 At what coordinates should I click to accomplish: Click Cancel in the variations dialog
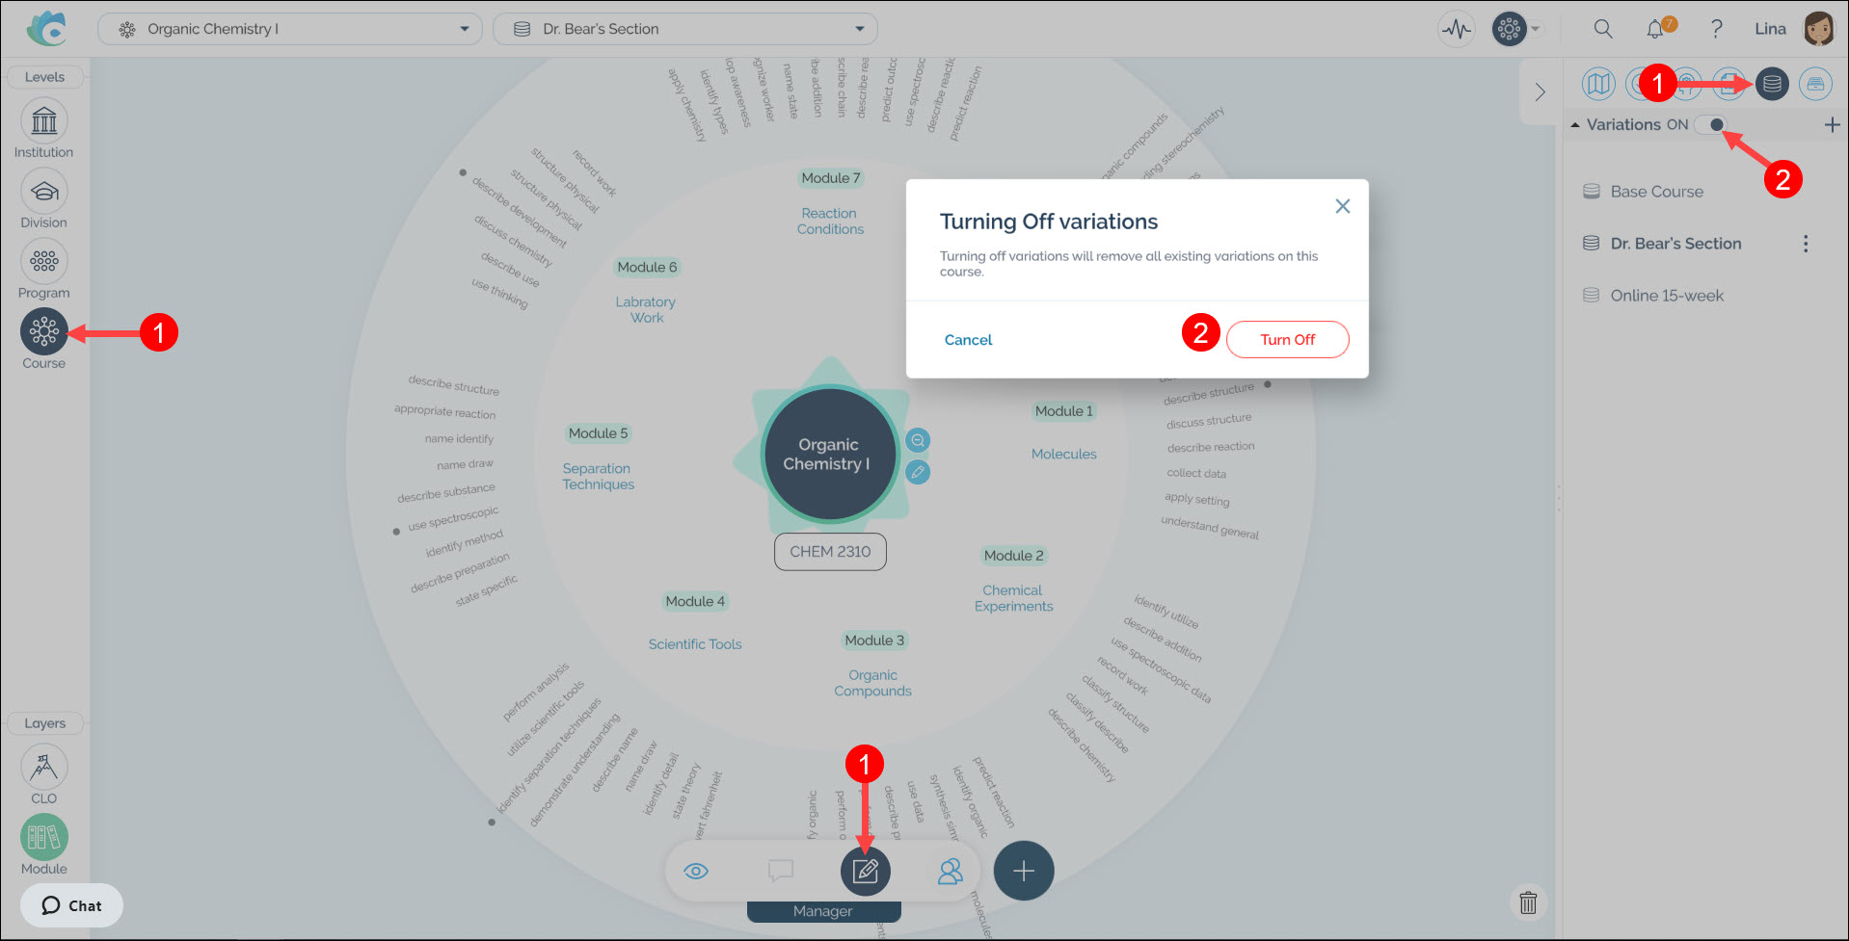pos(968,340)
